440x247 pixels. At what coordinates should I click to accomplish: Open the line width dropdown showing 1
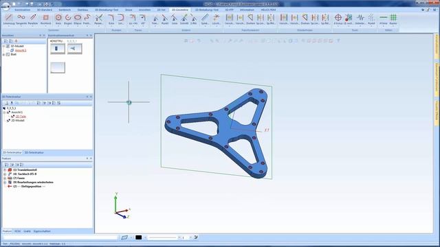pos(190,237)
